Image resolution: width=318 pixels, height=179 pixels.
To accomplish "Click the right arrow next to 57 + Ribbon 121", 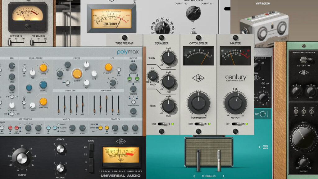I will [224, 176].
